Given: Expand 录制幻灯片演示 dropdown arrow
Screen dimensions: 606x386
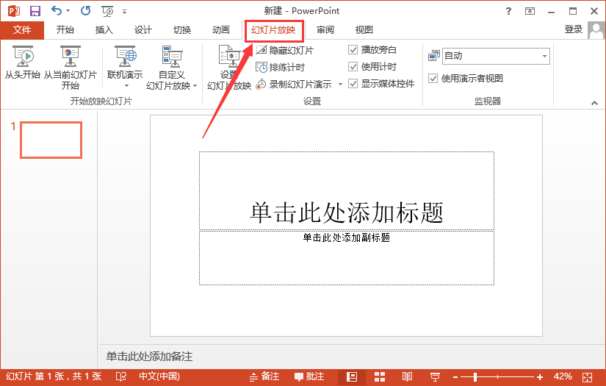Looking at the screenshot, I should 340,85.
